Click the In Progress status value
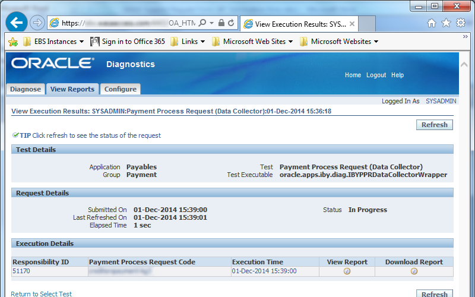The width and height of the screenshot is (475, 297). coord(368,210)
